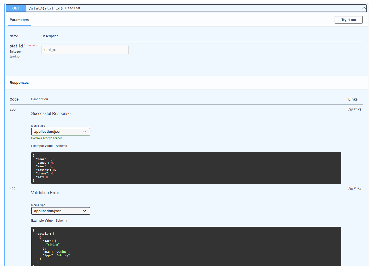The width and height of the screenshot is (371, 266).
Task: Click the Responses section heading
Action: (x=19, y=83)
